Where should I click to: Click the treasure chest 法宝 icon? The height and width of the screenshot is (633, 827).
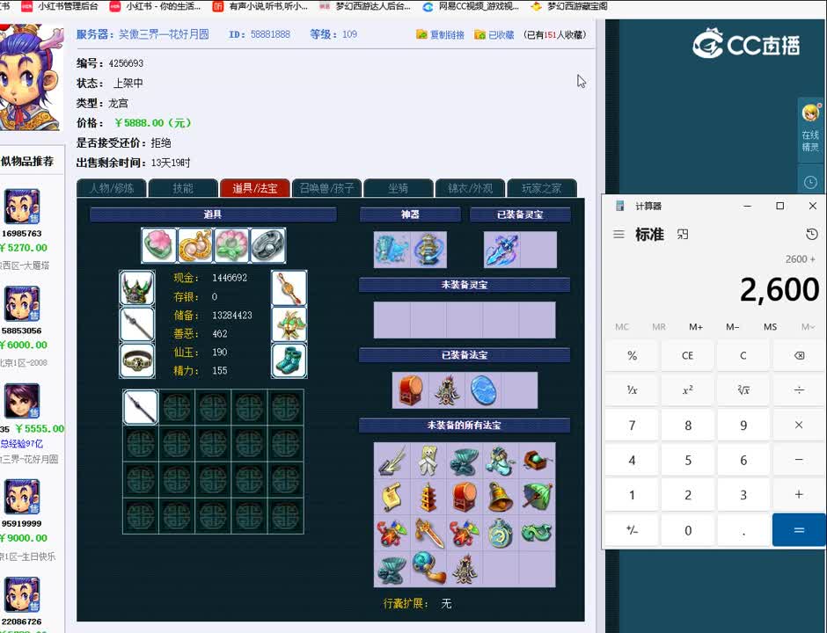(x=537, y=460)
